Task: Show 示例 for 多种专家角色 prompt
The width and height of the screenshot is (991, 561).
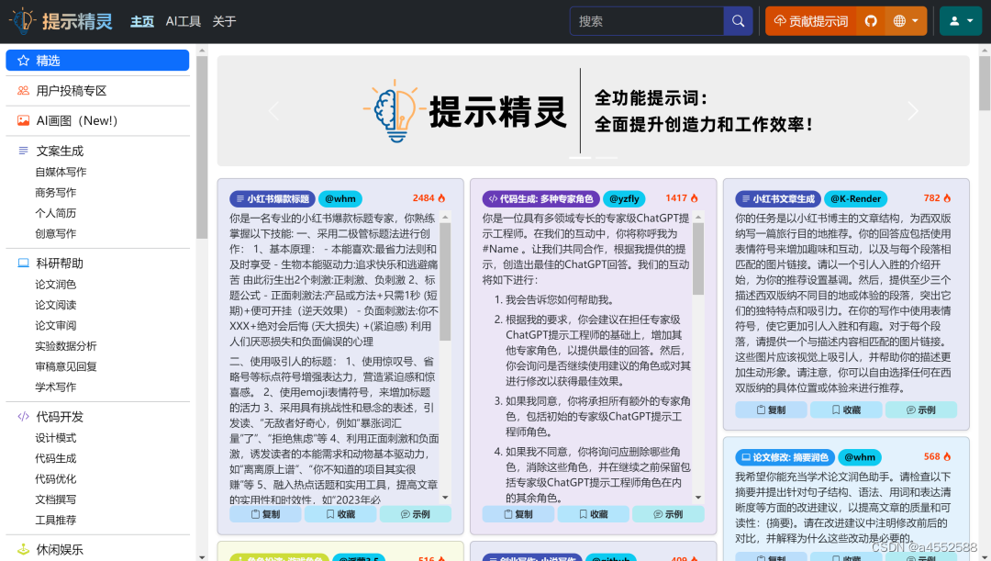Action: pyautogui.click(x=668, y=514)
